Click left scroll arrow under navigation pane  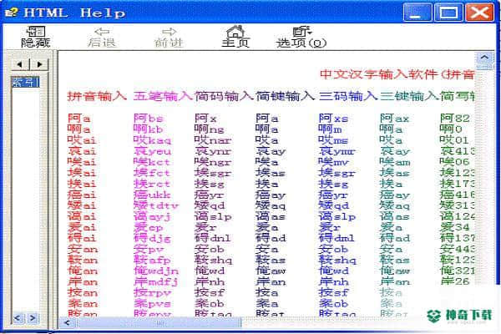click(x=18, y=318)
